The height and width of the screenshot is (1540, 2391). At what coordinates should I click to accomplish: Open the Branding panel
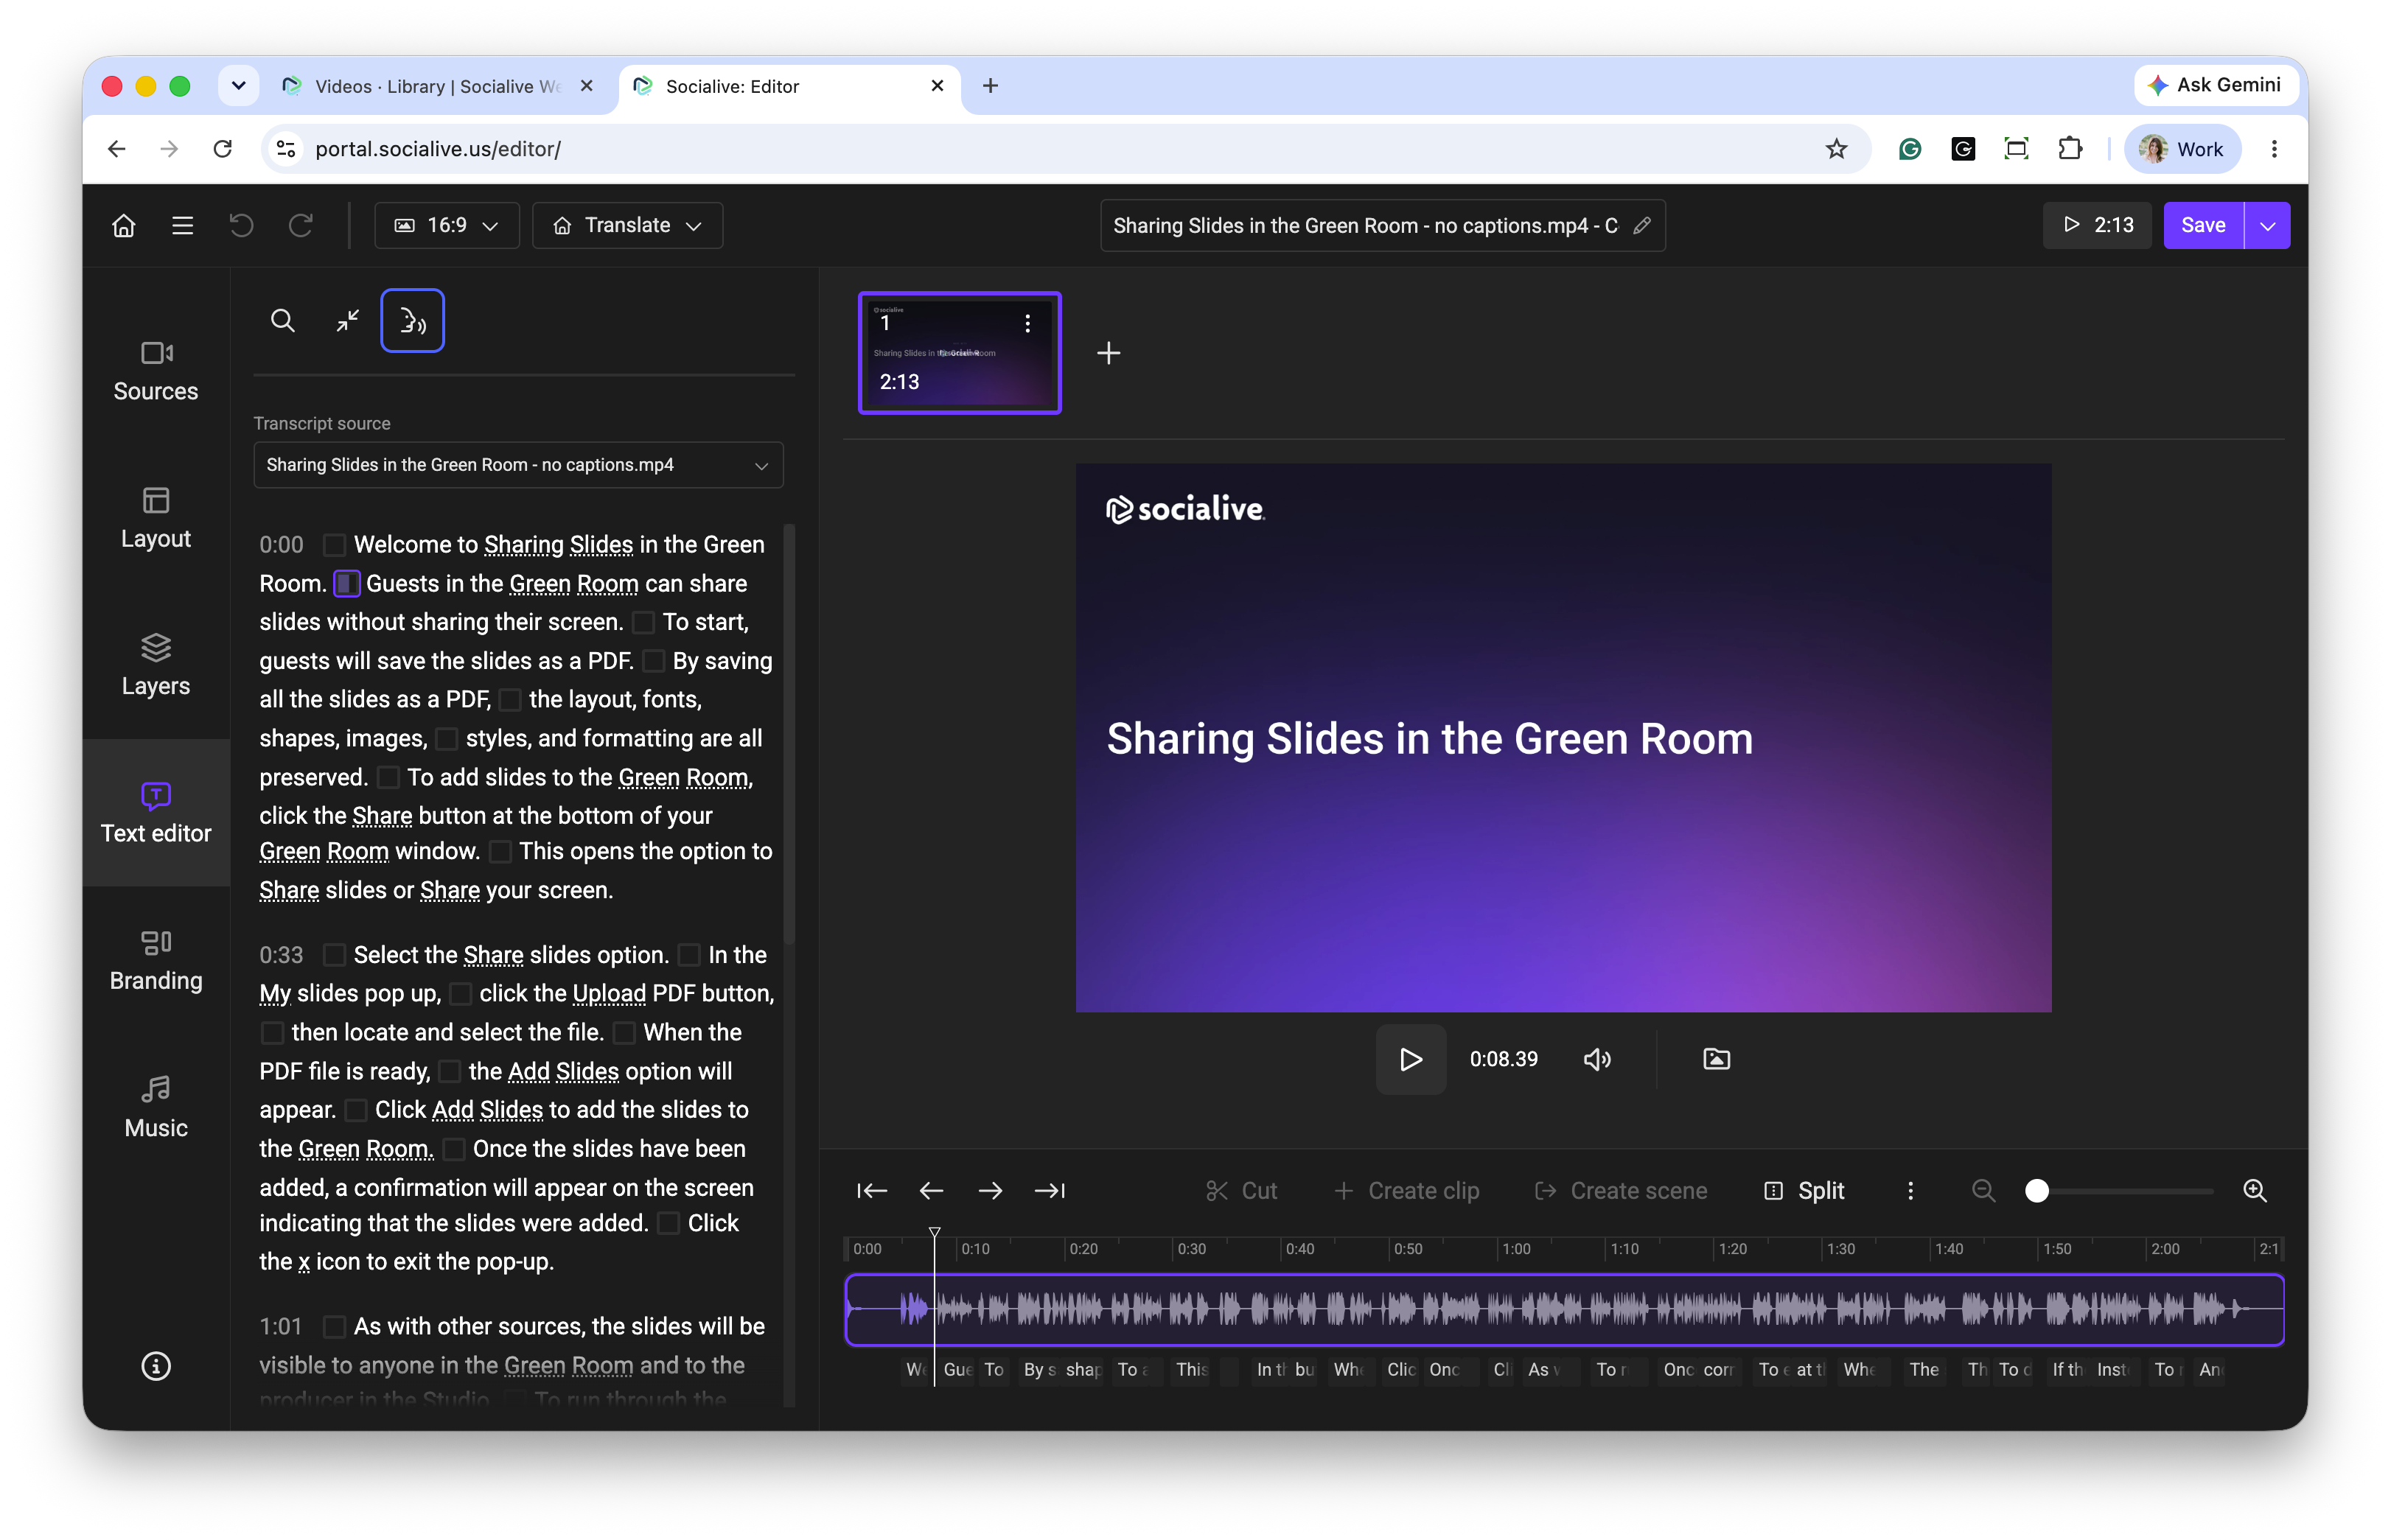point(156,961)
